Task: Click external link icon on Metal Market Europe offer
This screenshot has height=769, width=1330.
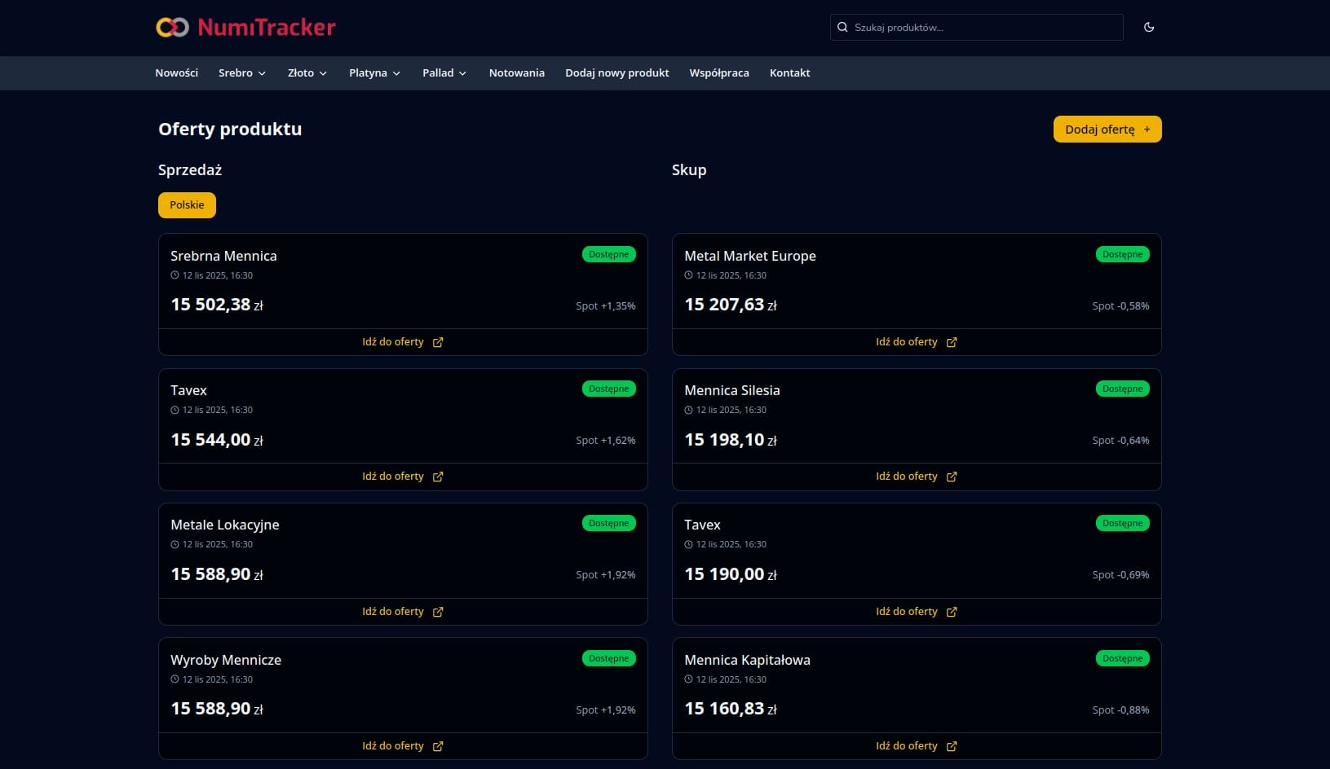Action: pos(952,342)
